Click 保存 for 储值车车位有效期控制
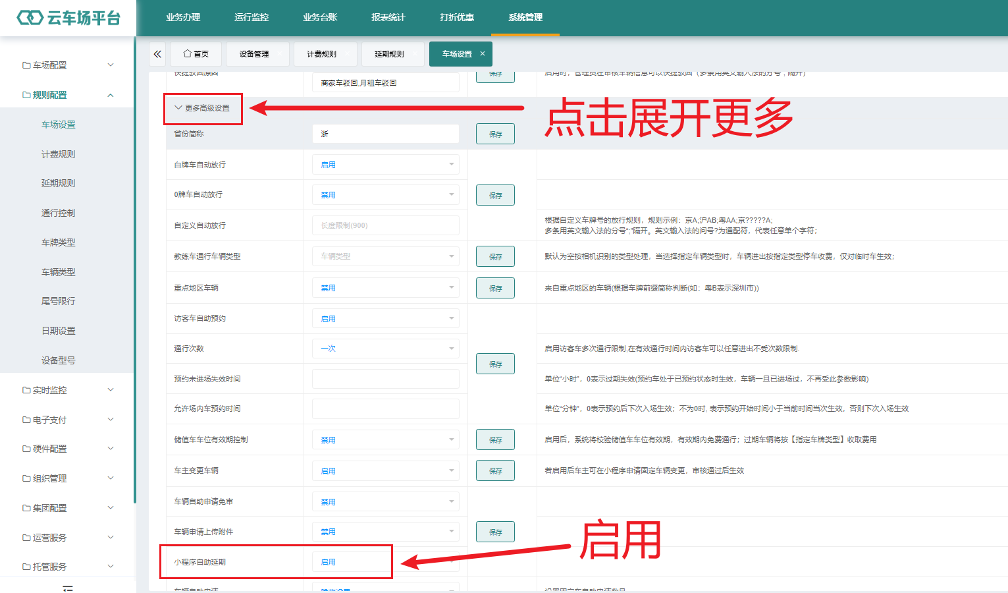Screen dimensions: 1008x593 495,439
